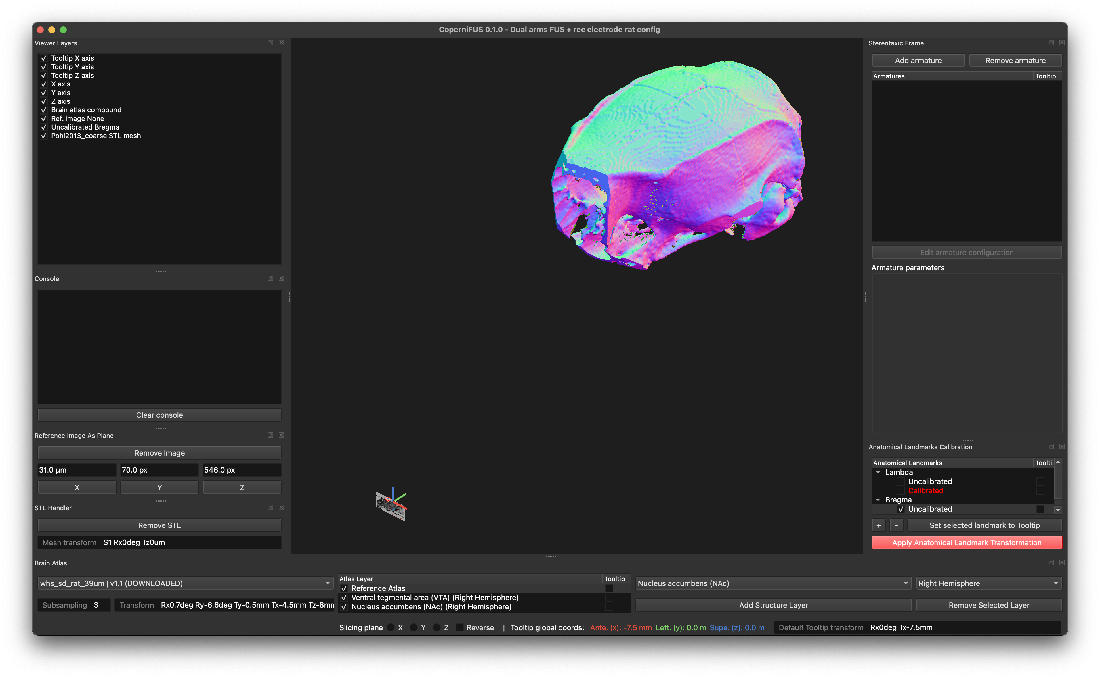This screenshot has height=678, width=1100.
Task: Click Remove STL button
Action: pos(159,525)
